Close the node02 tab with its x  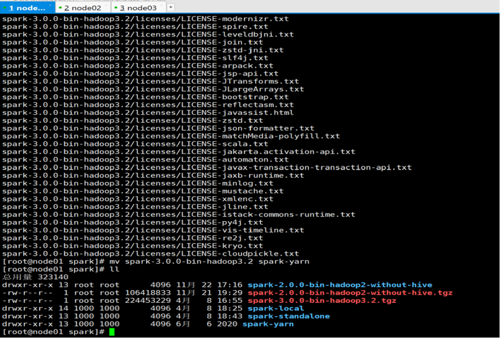pyautogui.click(x=106, y=5)
